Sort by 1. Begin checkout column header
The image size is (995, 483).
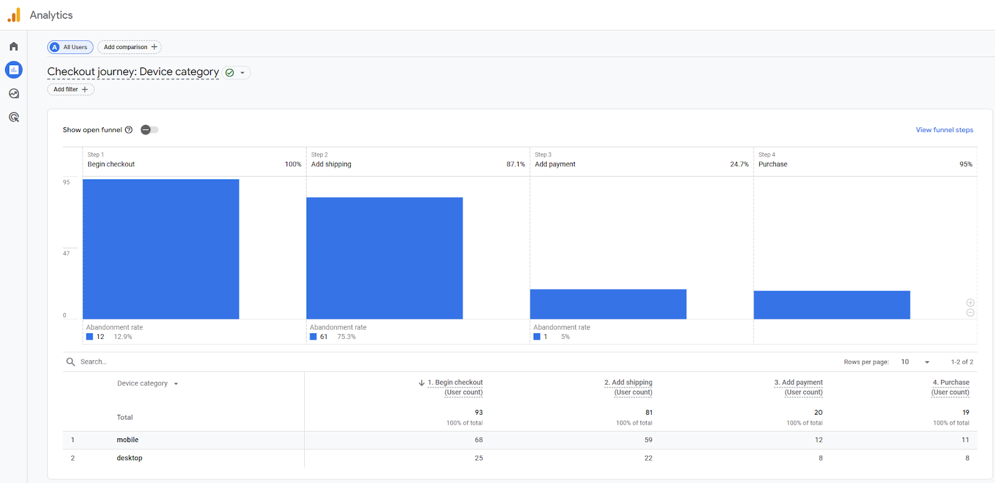click(x=455, y=387)
